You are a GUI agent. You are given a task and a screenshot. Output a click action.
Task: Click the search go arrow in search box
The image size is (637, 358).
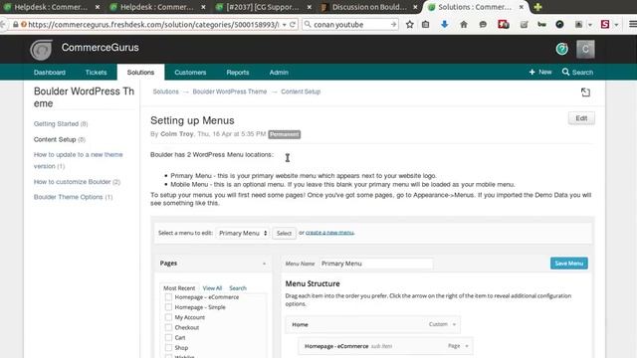coord(393,24)
